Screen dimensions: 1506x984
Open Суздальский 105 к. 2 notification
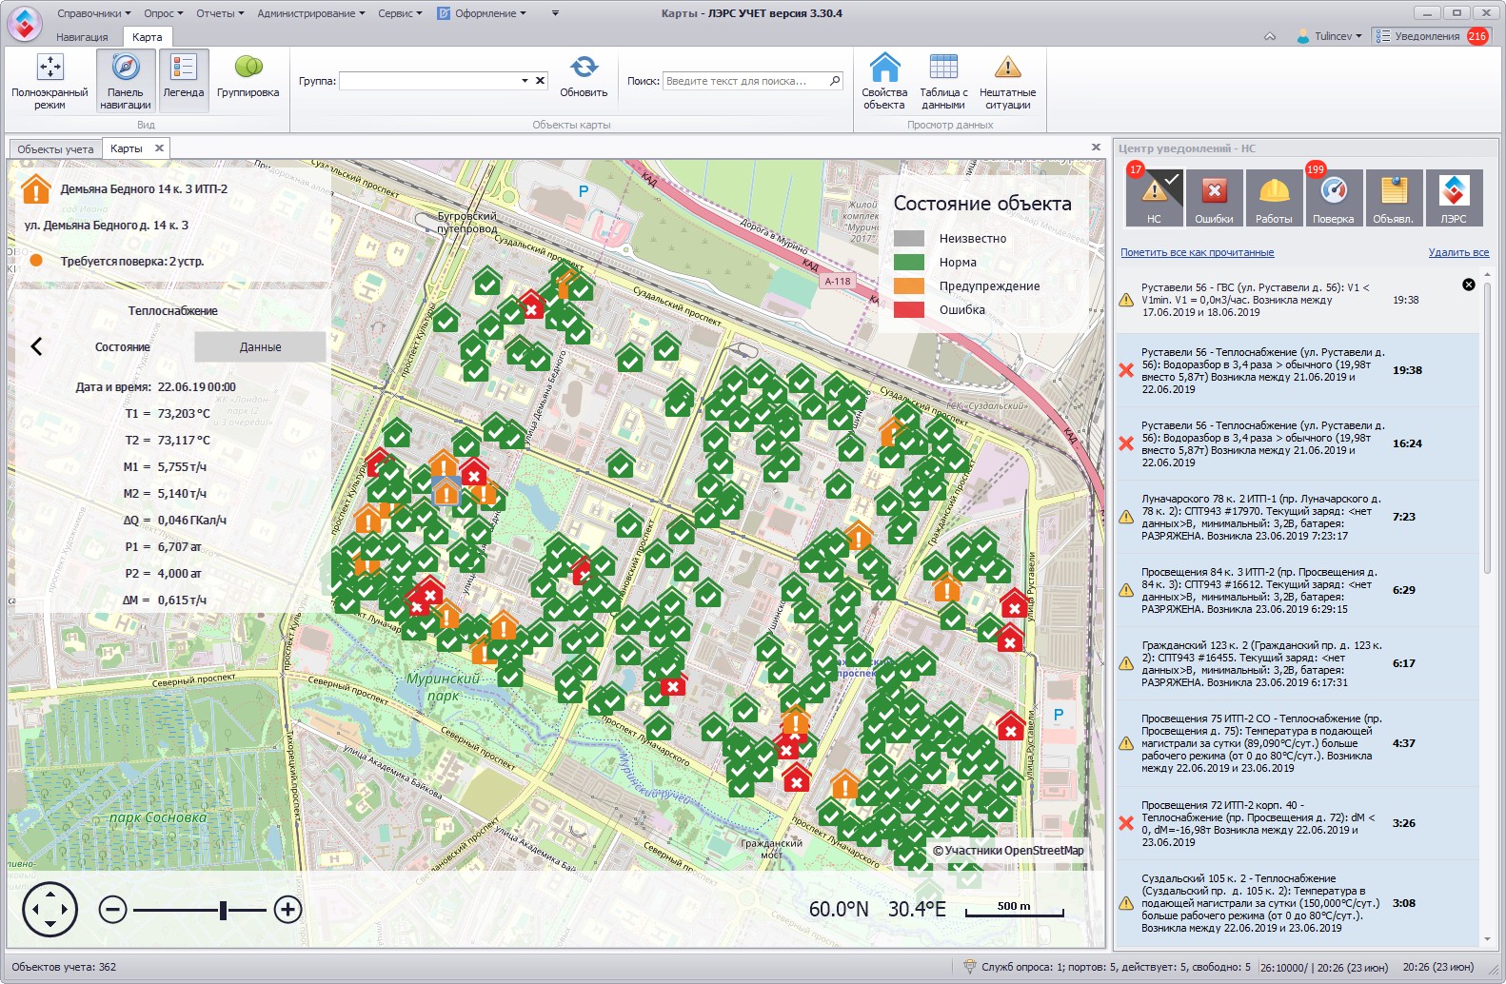point(1298,903)
